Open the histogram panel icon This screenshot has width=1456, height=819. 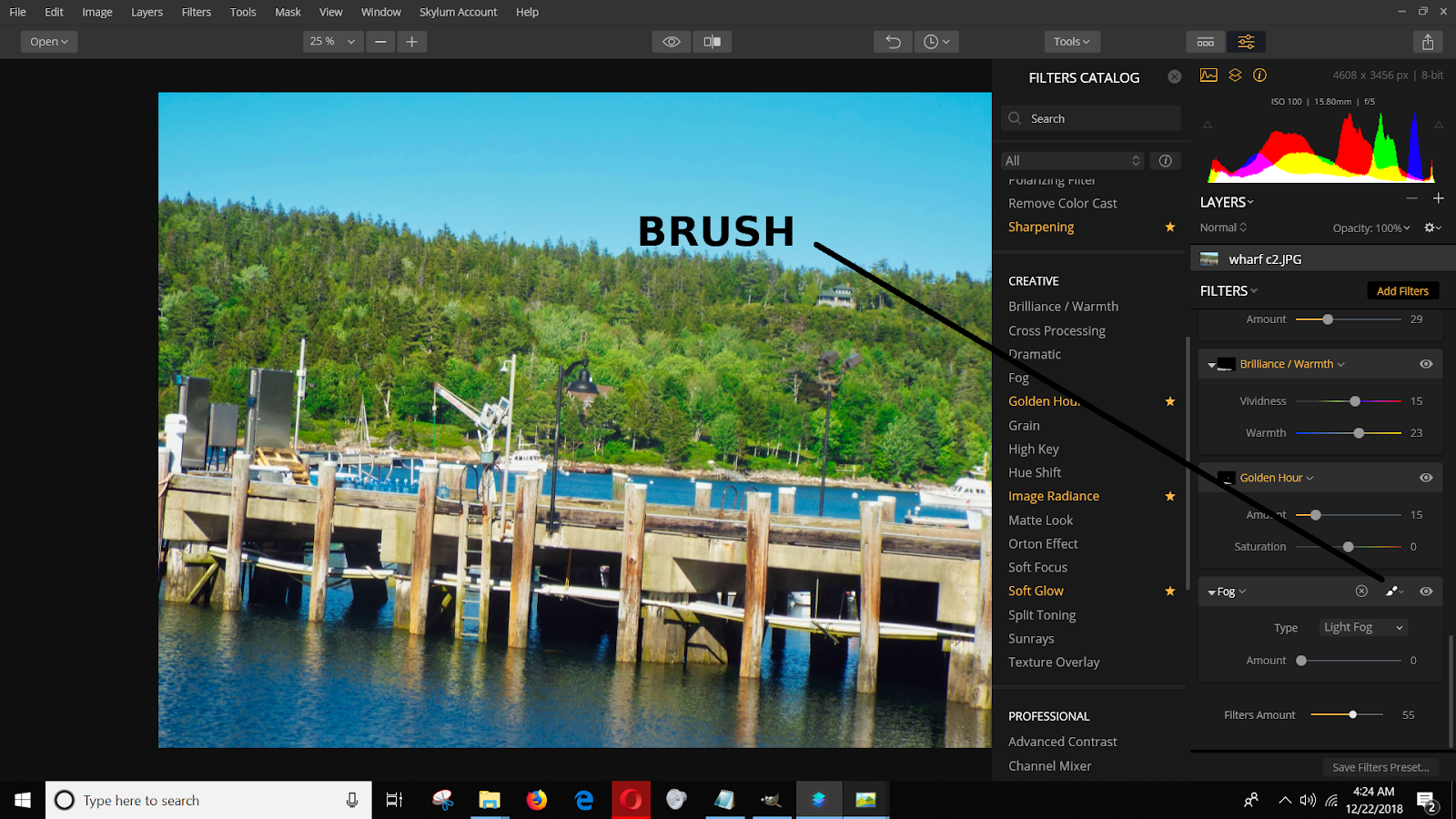click(x=1208, y=76)
